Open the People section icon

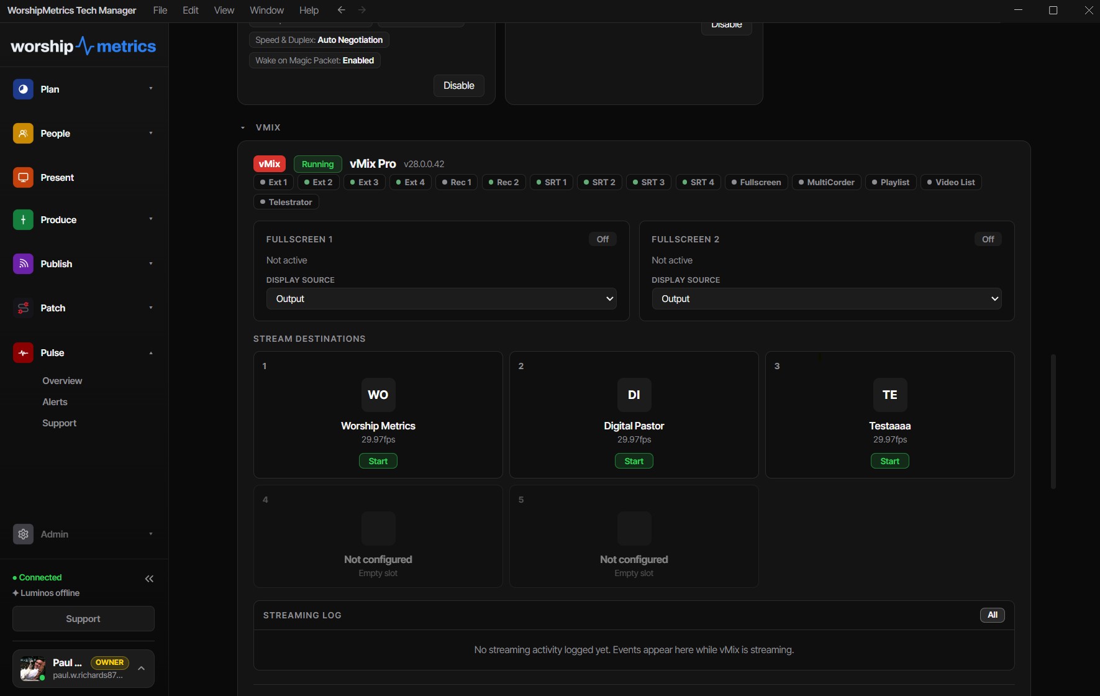tap(23, 134)
